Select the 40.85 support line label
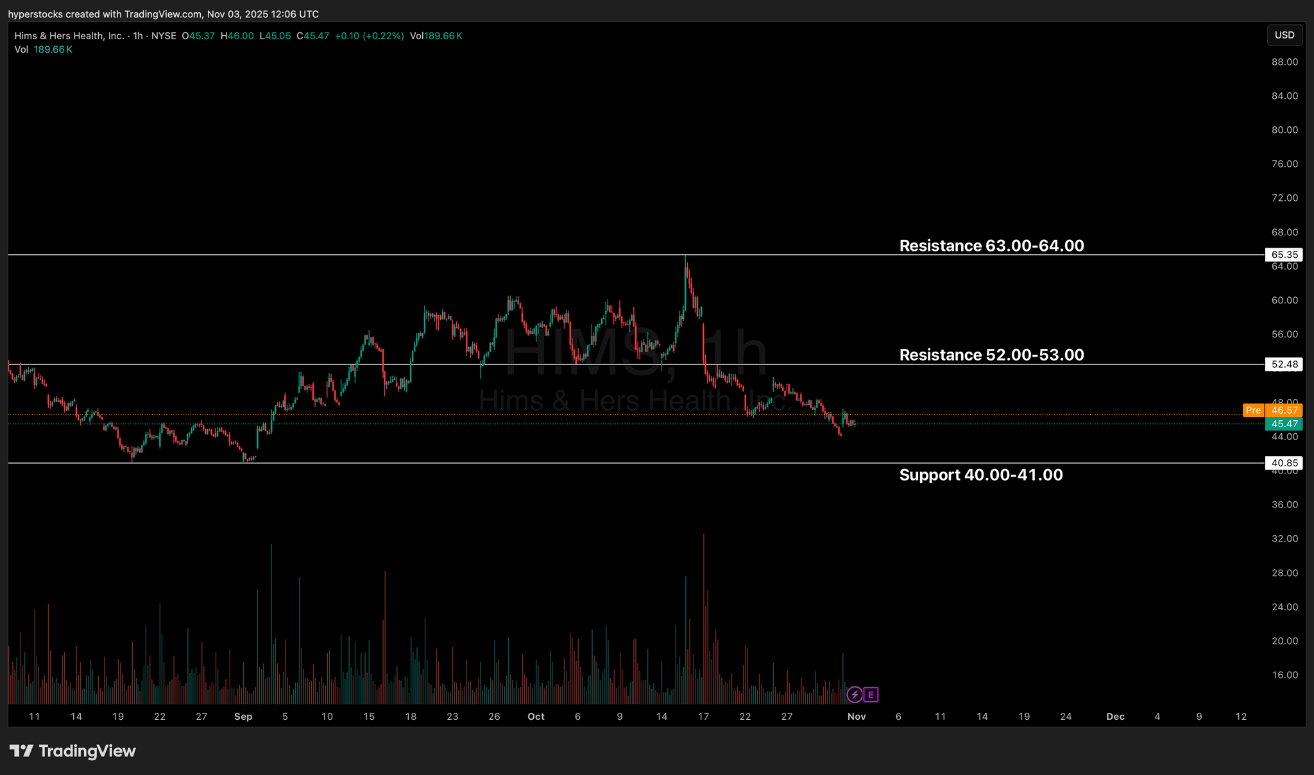 click(x=1284, y=463)
